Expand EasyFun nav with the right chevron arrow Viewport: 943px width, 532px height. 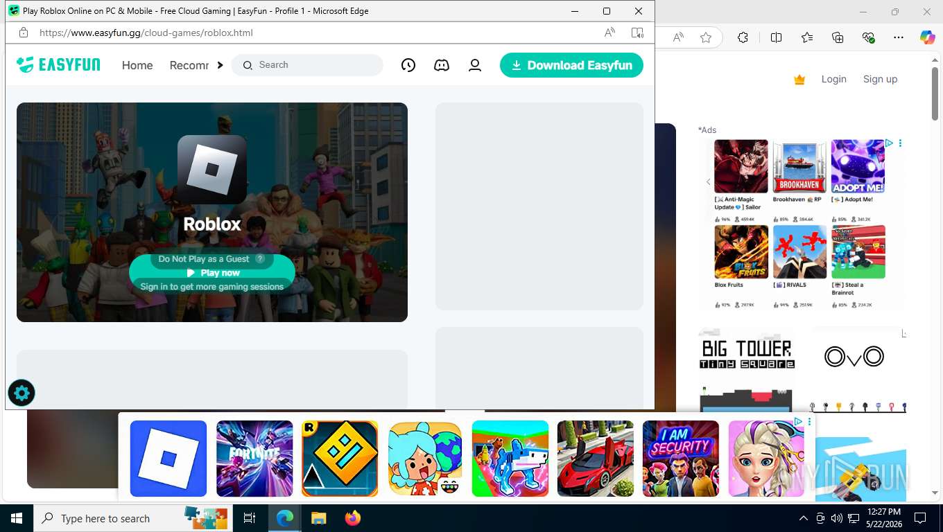click(x=220, y=65)
